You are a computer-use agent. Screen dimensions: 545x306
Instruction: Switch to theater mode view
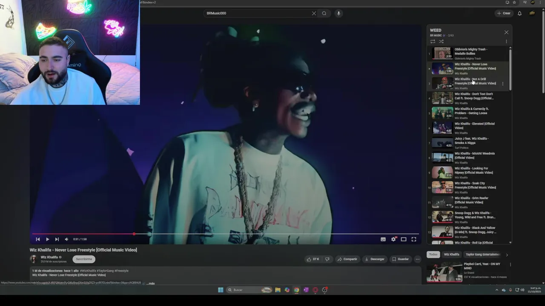coord(404,239)
